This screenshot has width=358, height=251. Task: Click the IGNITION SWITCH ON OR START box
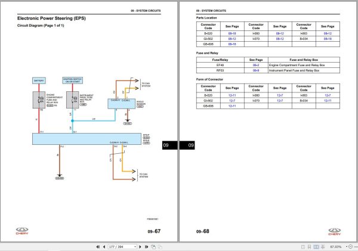pos(72,80)
